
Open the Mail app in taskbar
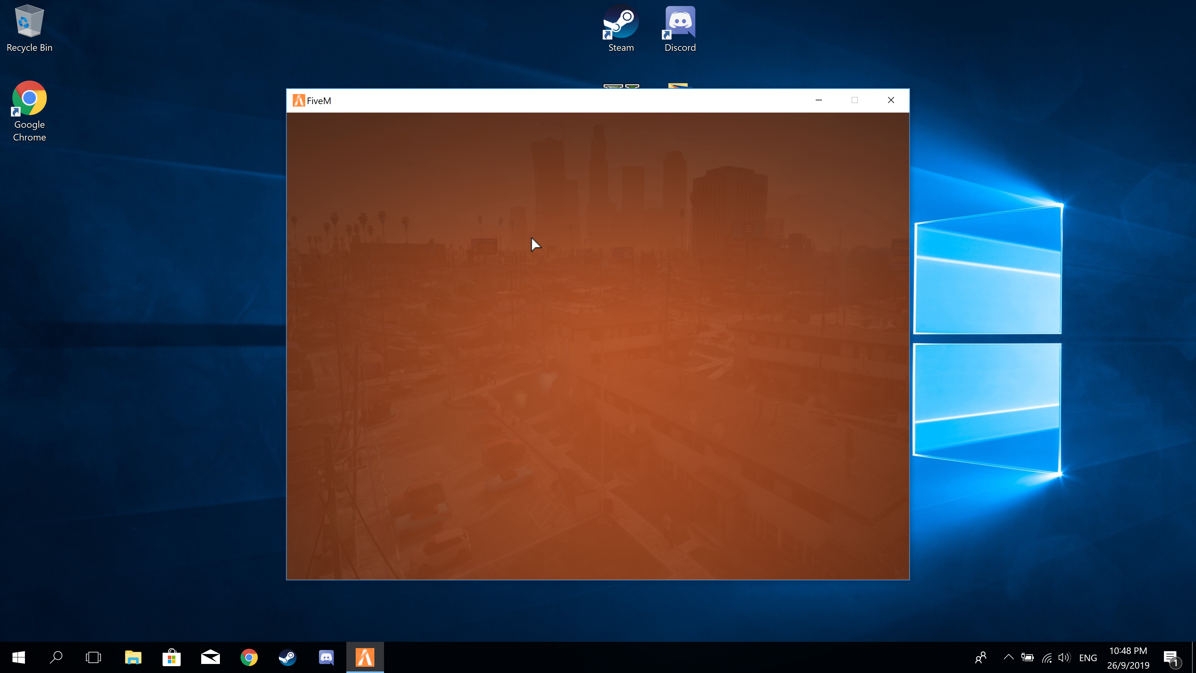click(210, 657)
